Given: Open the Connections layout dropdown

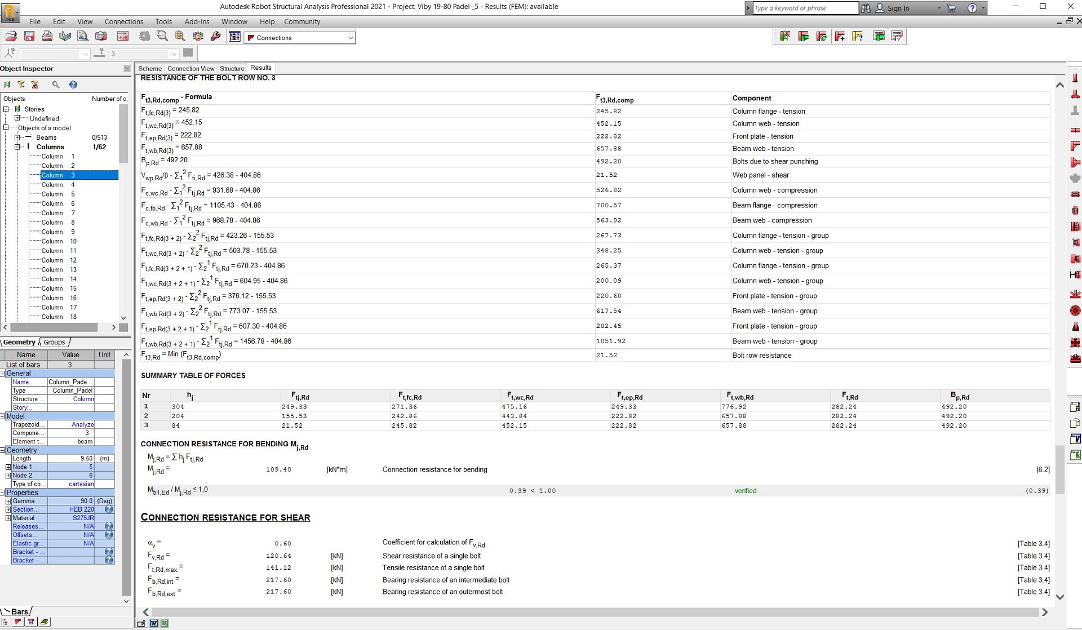Looking at the screenshot, I should 350,38.
